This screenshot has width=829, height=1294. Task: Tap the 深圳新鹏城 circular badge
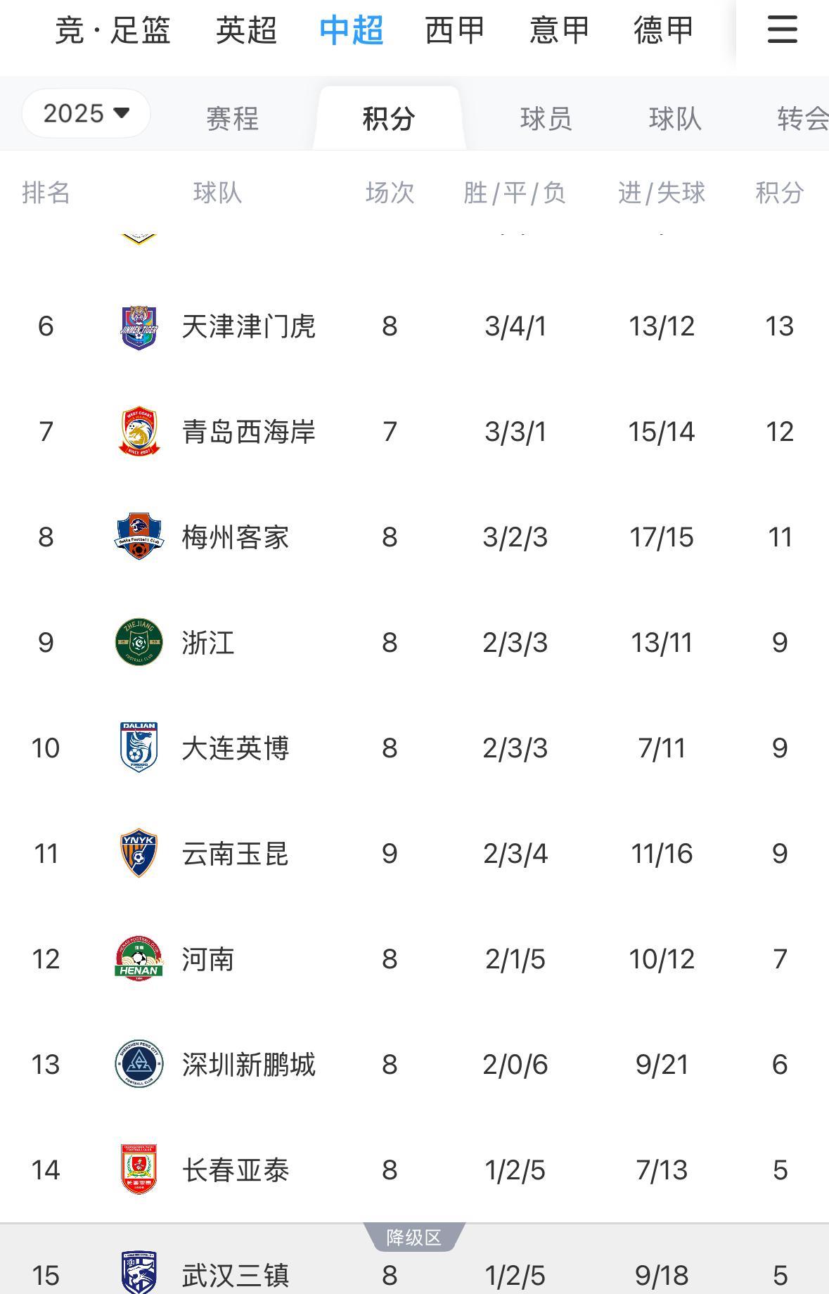click(x=139, y=1064)
